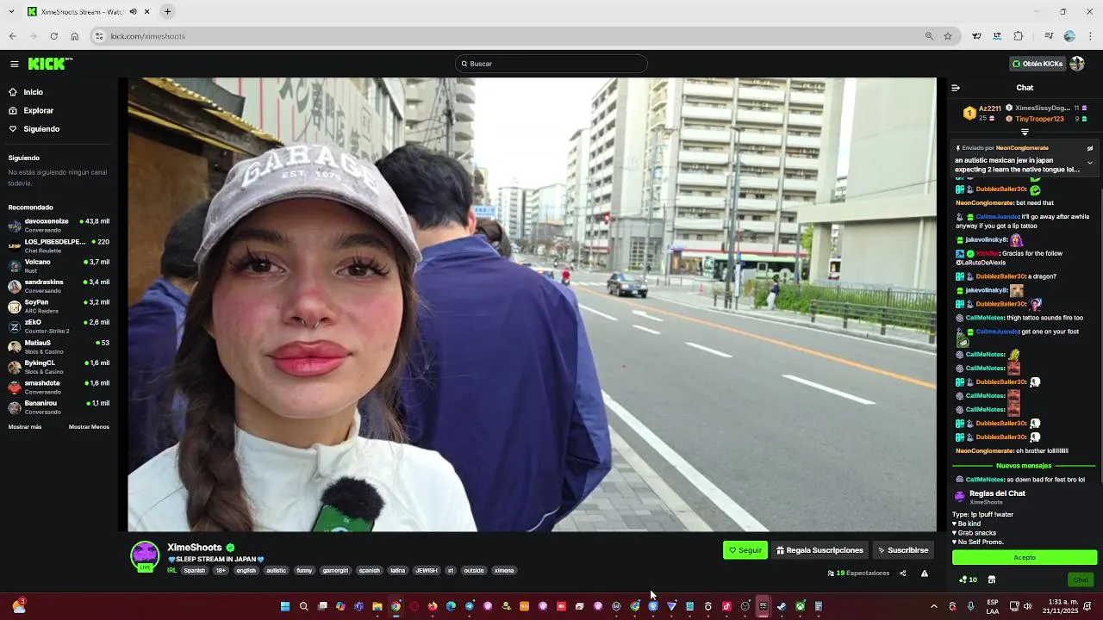This screenshot has height=620, width=1103.
Task: Open recommended channel davooxeneize
Action: 59,226
